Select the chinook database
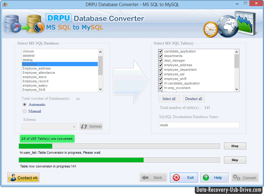Viewport: 264px width, 194px height. pos(60,51)
